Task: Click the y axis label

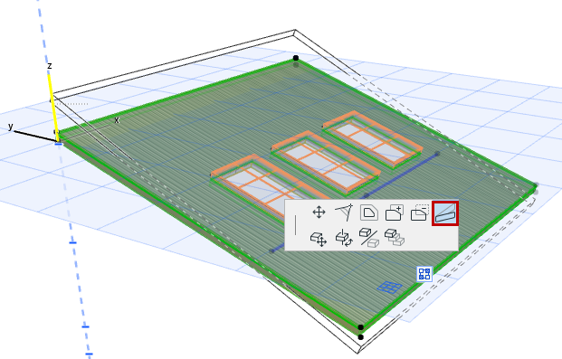Action: (11, 126)
